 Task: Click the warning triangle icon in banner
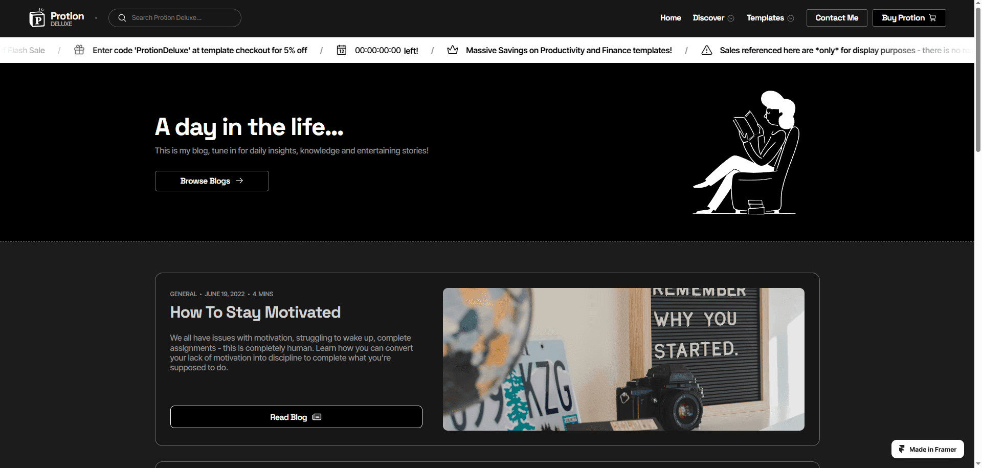tap(707, 50)
